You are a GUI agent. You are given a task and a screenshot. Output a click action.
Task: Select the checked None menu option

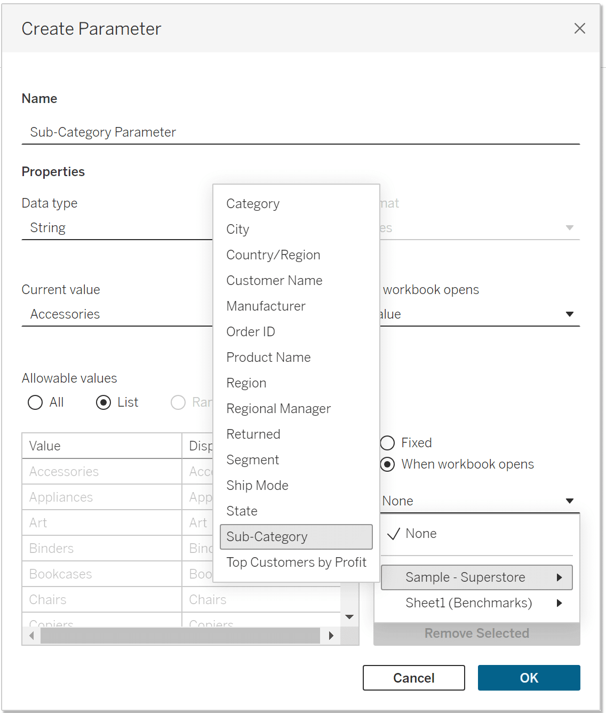477,534
